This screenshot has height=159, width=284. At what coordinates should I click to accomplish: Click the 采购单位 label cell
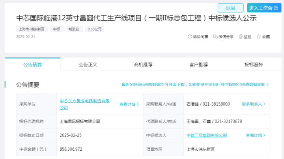(36, 104)
